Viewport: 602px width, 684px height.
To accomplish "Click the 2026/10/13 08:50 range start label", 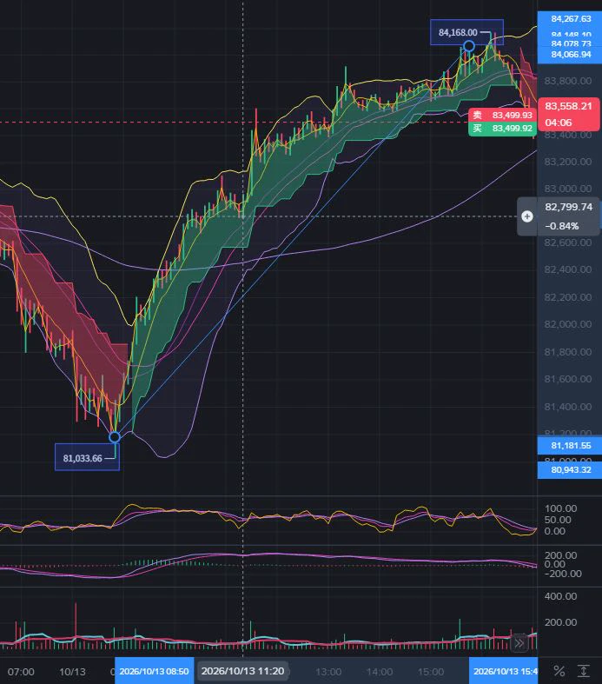I will tap(155, 671).
